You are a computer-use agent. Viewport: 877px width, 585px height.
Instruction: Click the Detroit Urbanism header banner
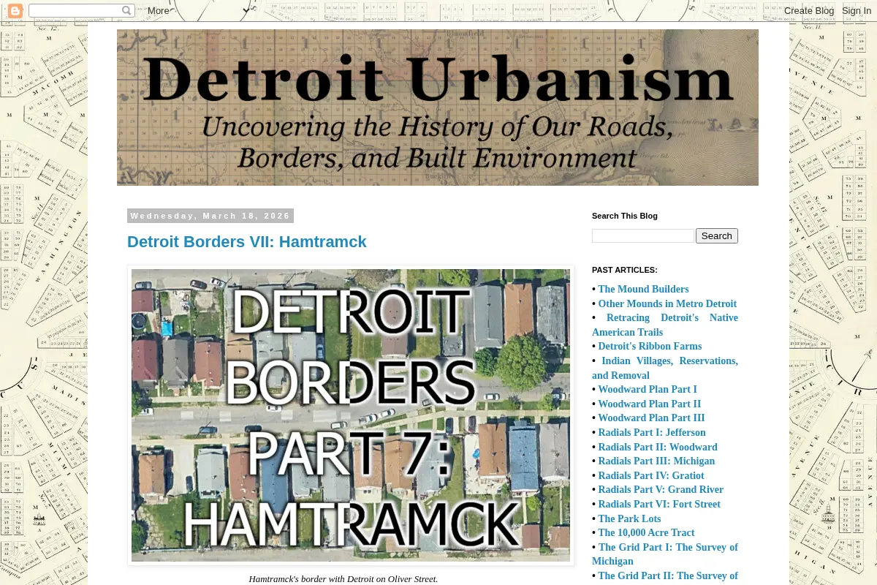[438, 107]
